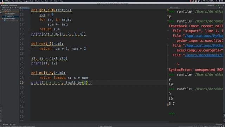Screen dimensions: 225x127
Task: Select the Python Console tab
Action: tap(174, 8)
